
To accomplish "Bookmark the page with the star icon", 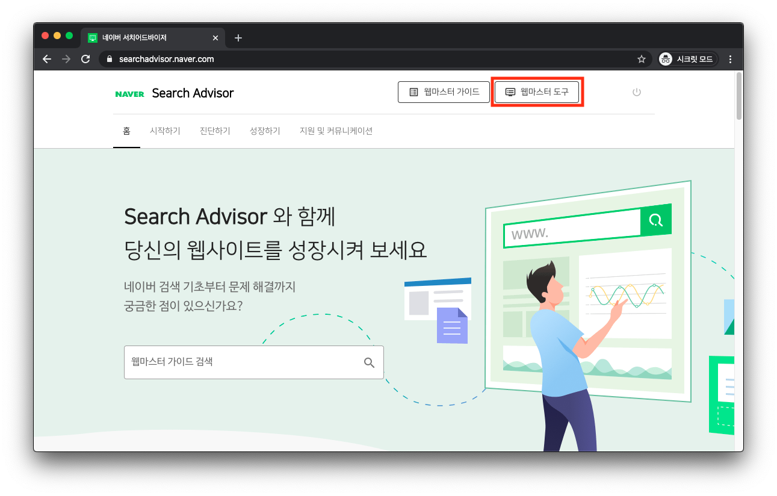I will 642,59.
